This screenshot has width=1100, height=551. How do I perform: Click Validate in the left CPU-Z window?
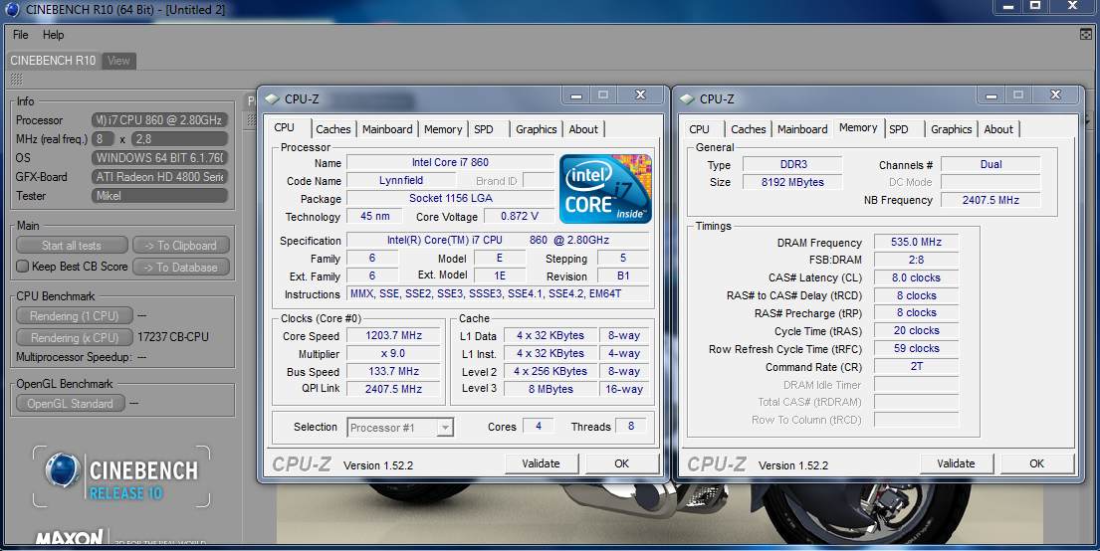click(541, 463)
